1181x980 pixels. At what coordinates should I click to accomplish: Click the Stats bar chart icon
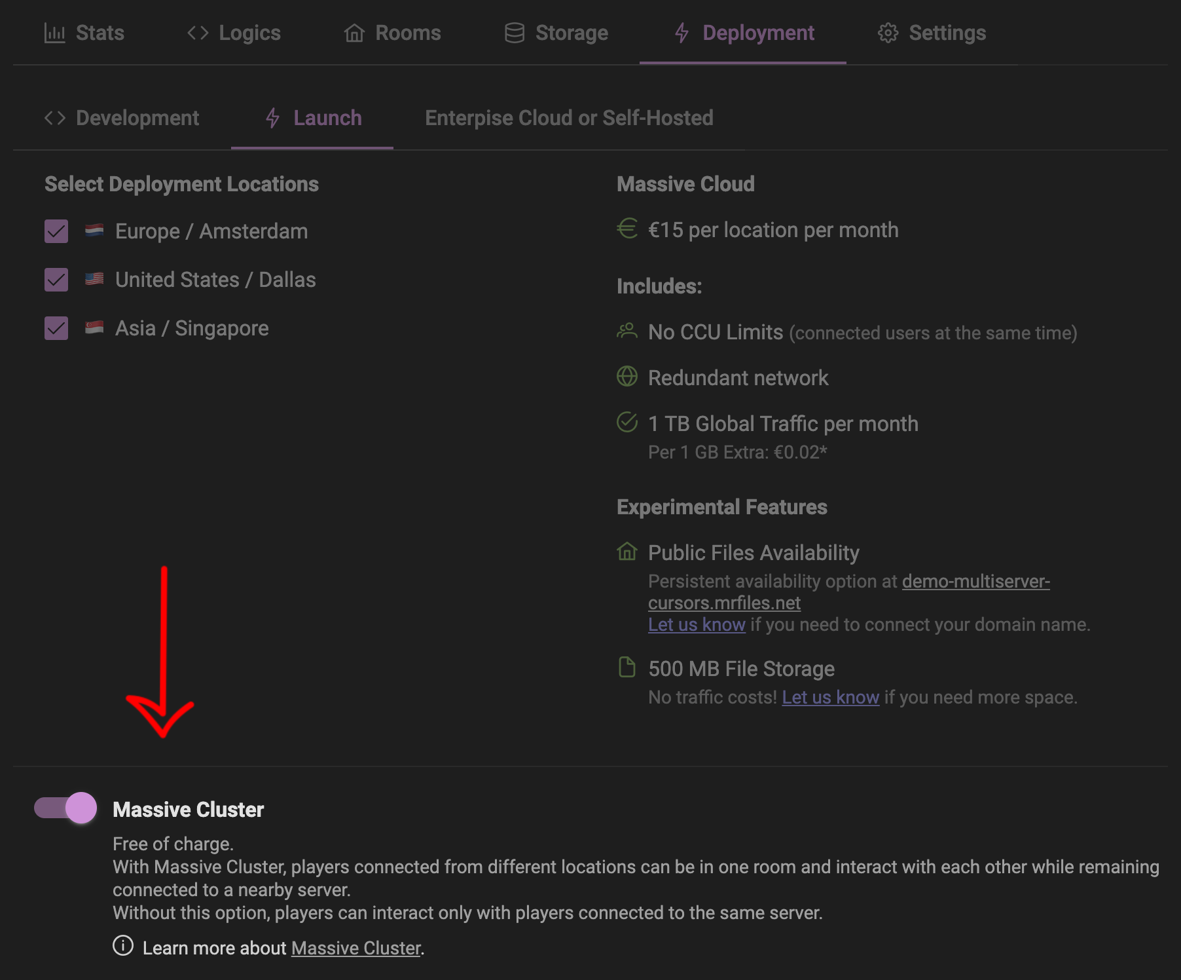click(x=55, y=33)
